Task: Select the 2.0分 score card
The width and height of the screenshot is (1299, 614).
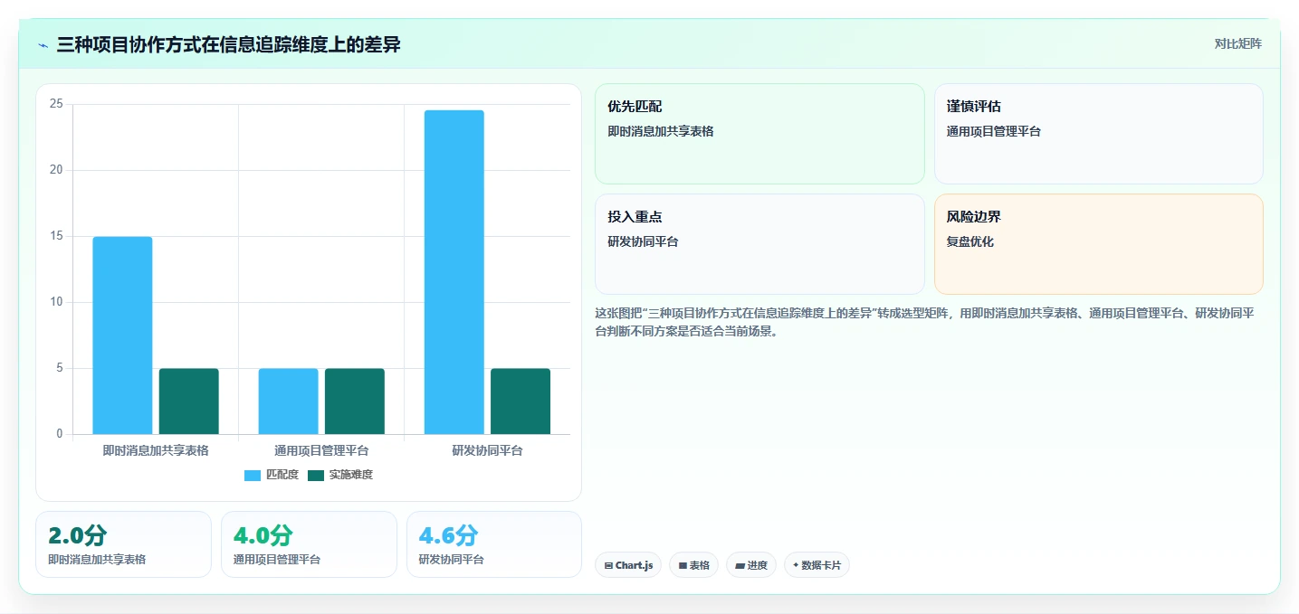Action: (123, 544)
